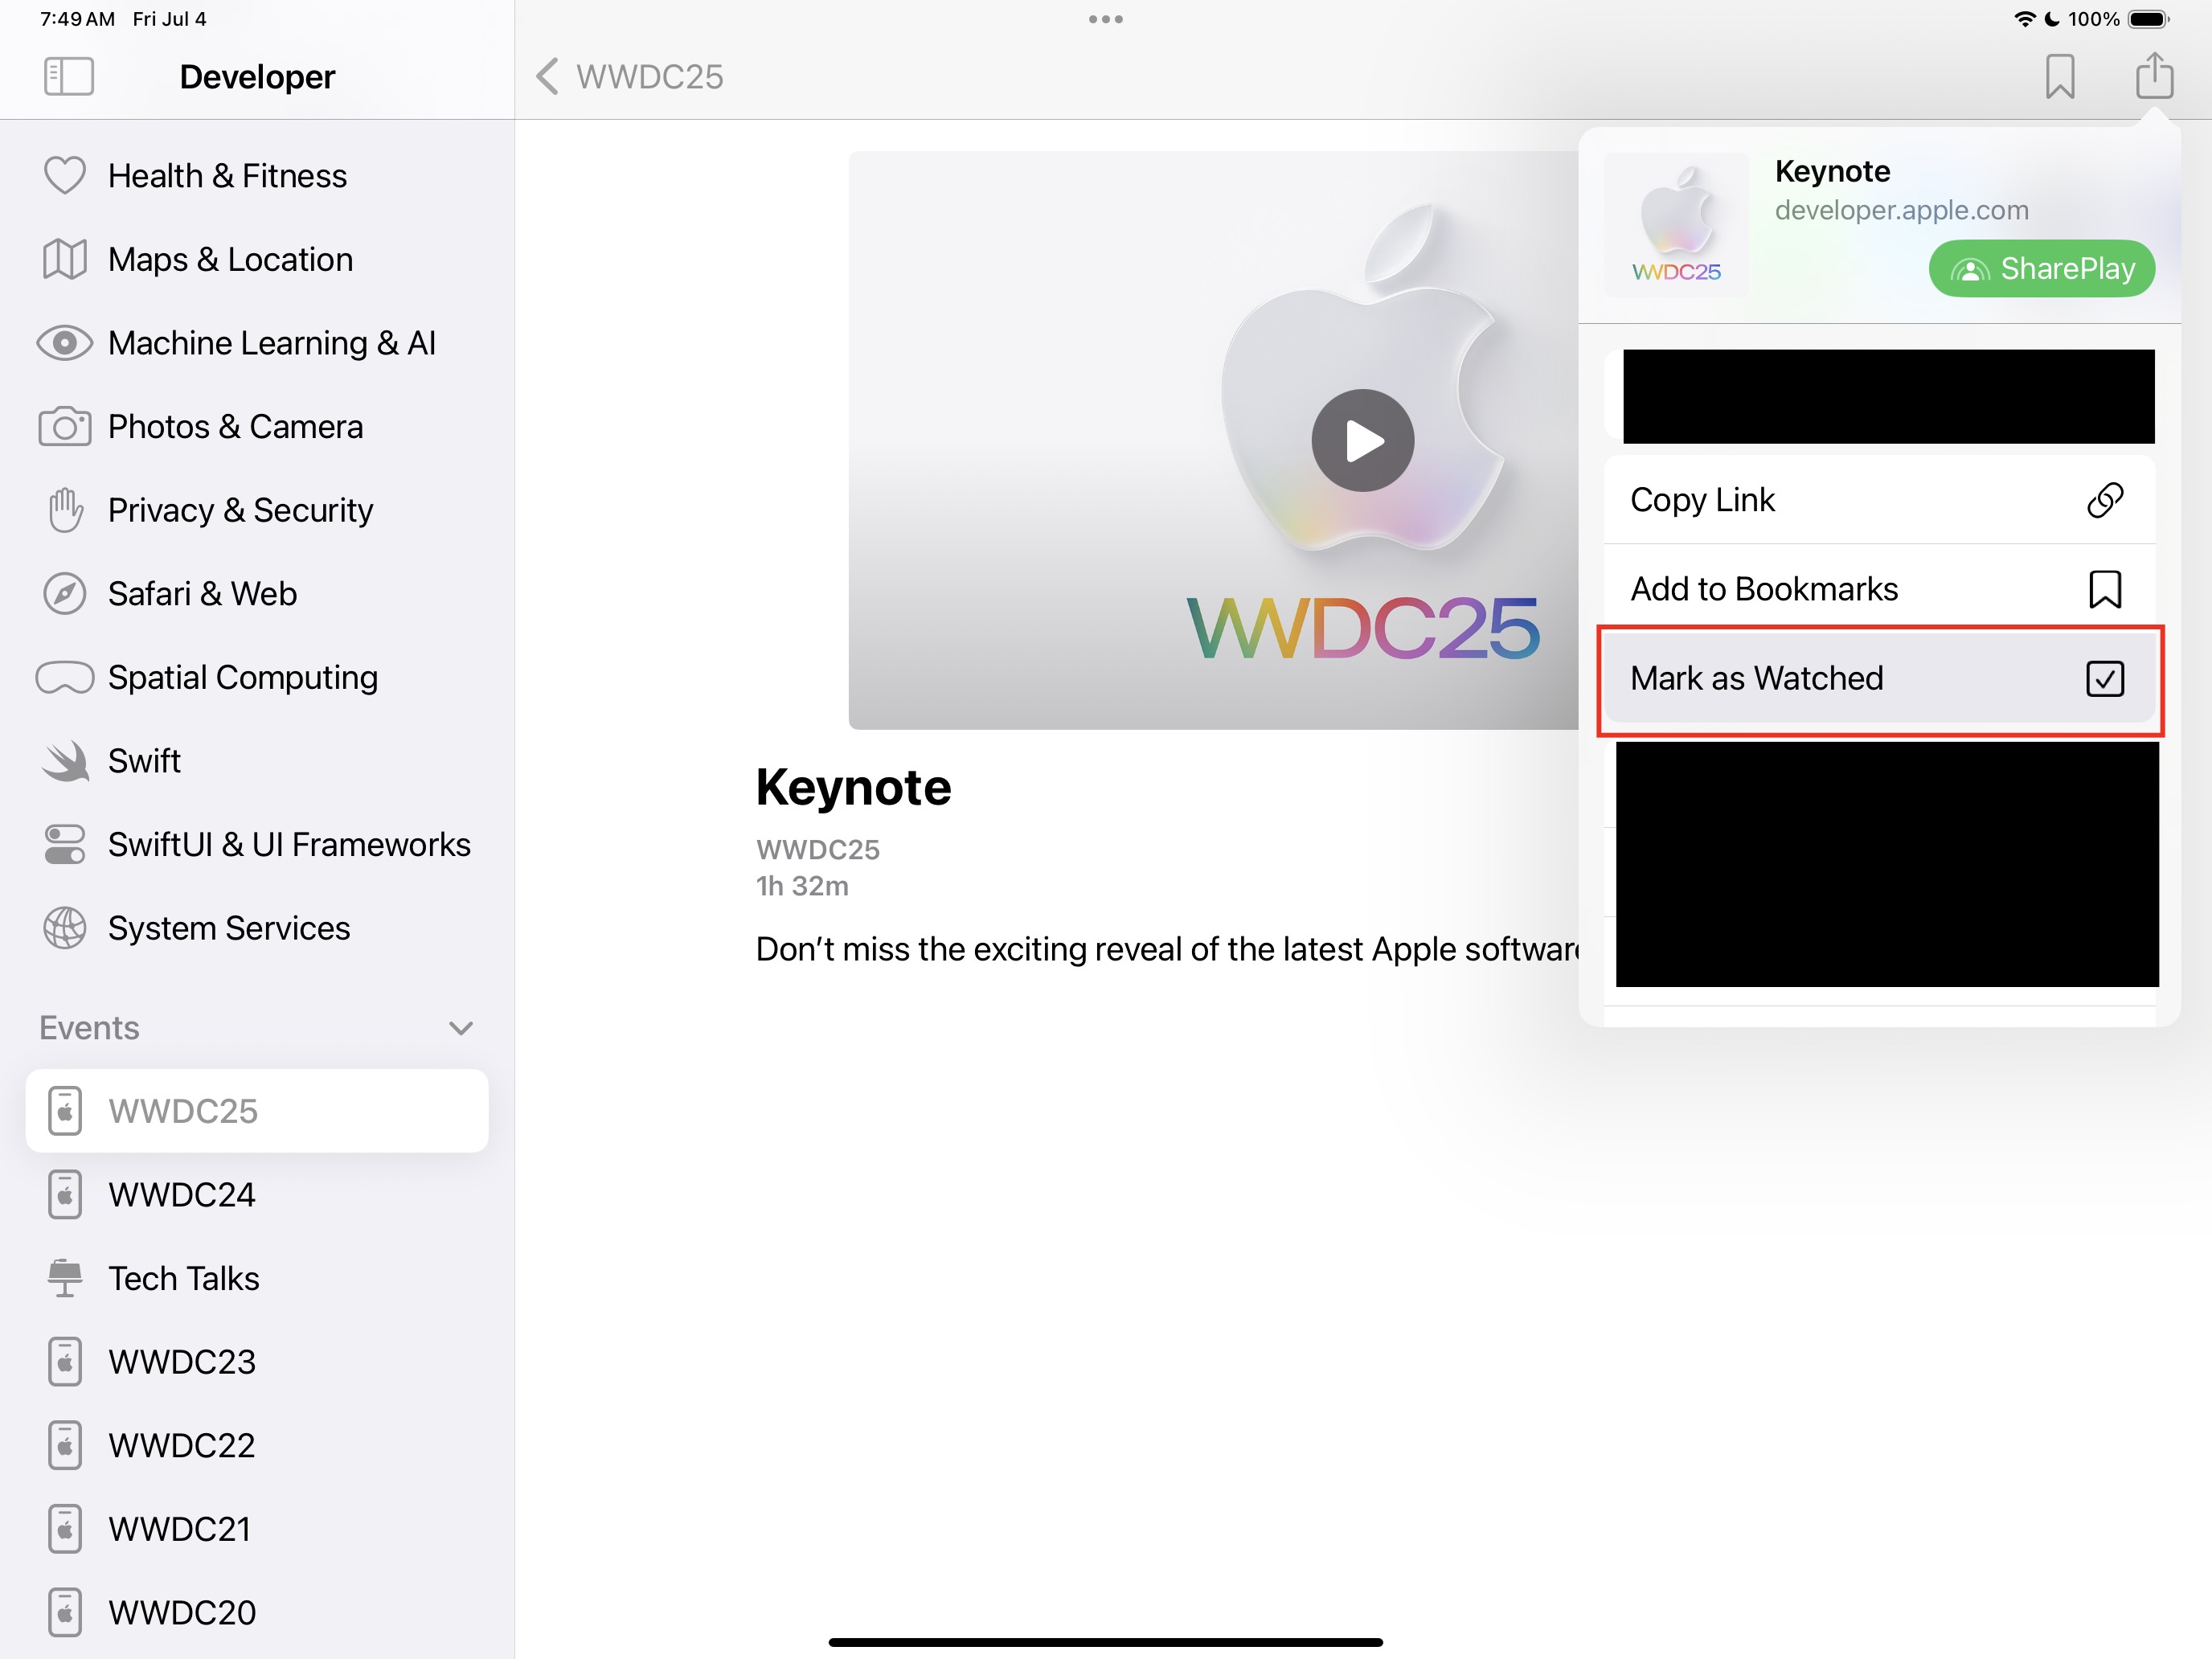Toggle the sidebar visibility icon
Screen dimensions: 2212x1659
[x=69, y=76]
